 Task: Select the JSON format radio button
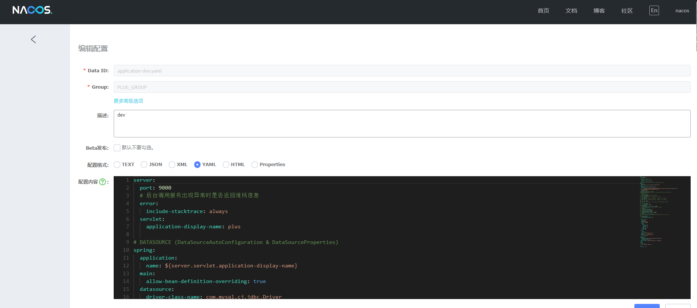[x=144, y=165]
